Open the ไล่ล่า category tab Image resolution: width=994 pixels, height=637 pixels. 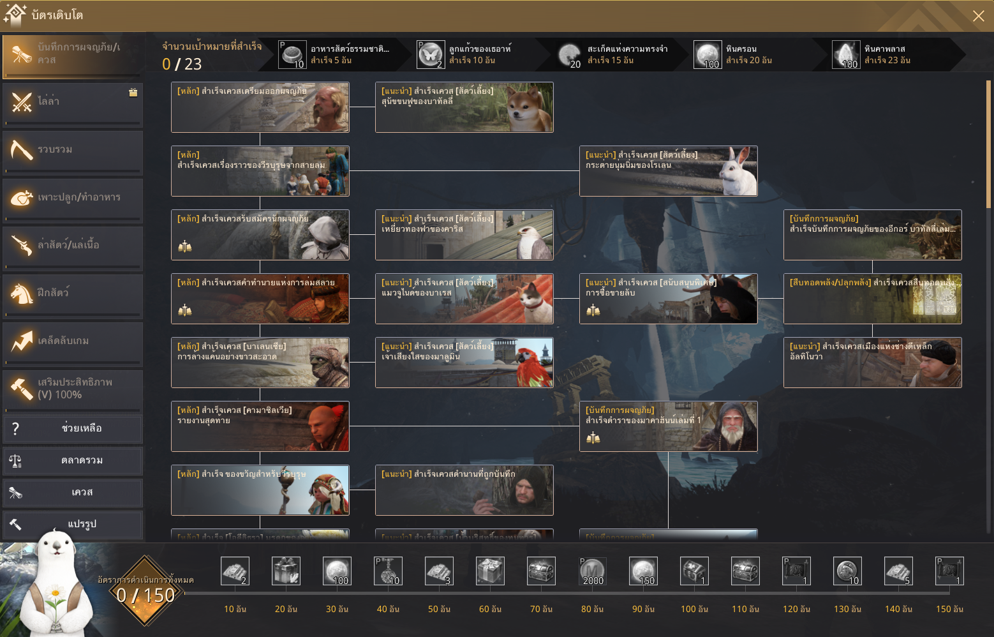(73, 104)
